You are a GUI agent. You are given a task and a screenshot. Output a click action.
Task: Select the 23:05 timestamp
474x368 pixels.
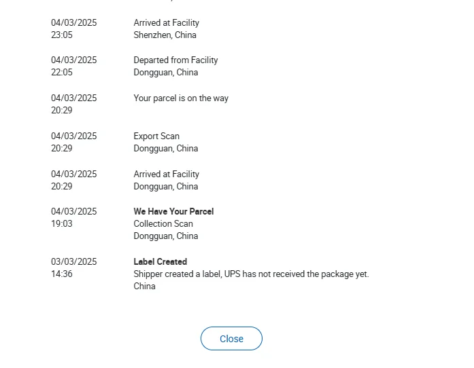coord(62,35)
